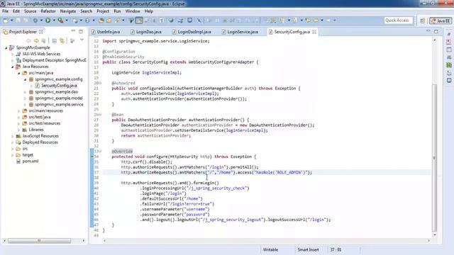Click loginServiceImpl field declaration on line 18

(x=161, y=72)
